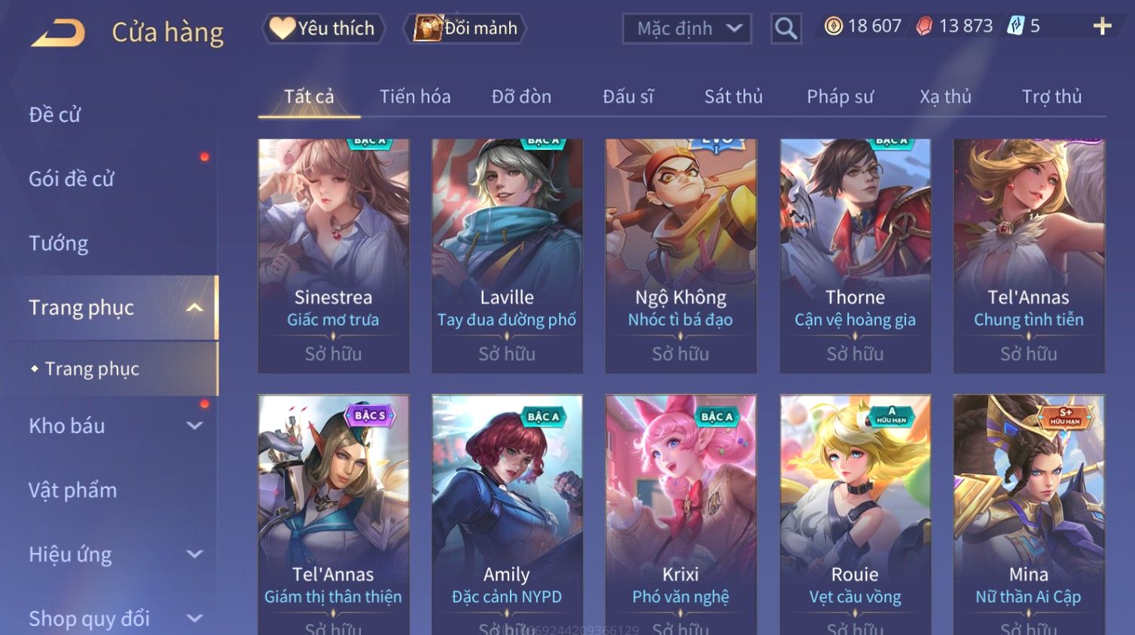Viewport: 1135px width, 635px height.
Task: Collapse the Trang phục sidebar section
Action: point(194,307)
